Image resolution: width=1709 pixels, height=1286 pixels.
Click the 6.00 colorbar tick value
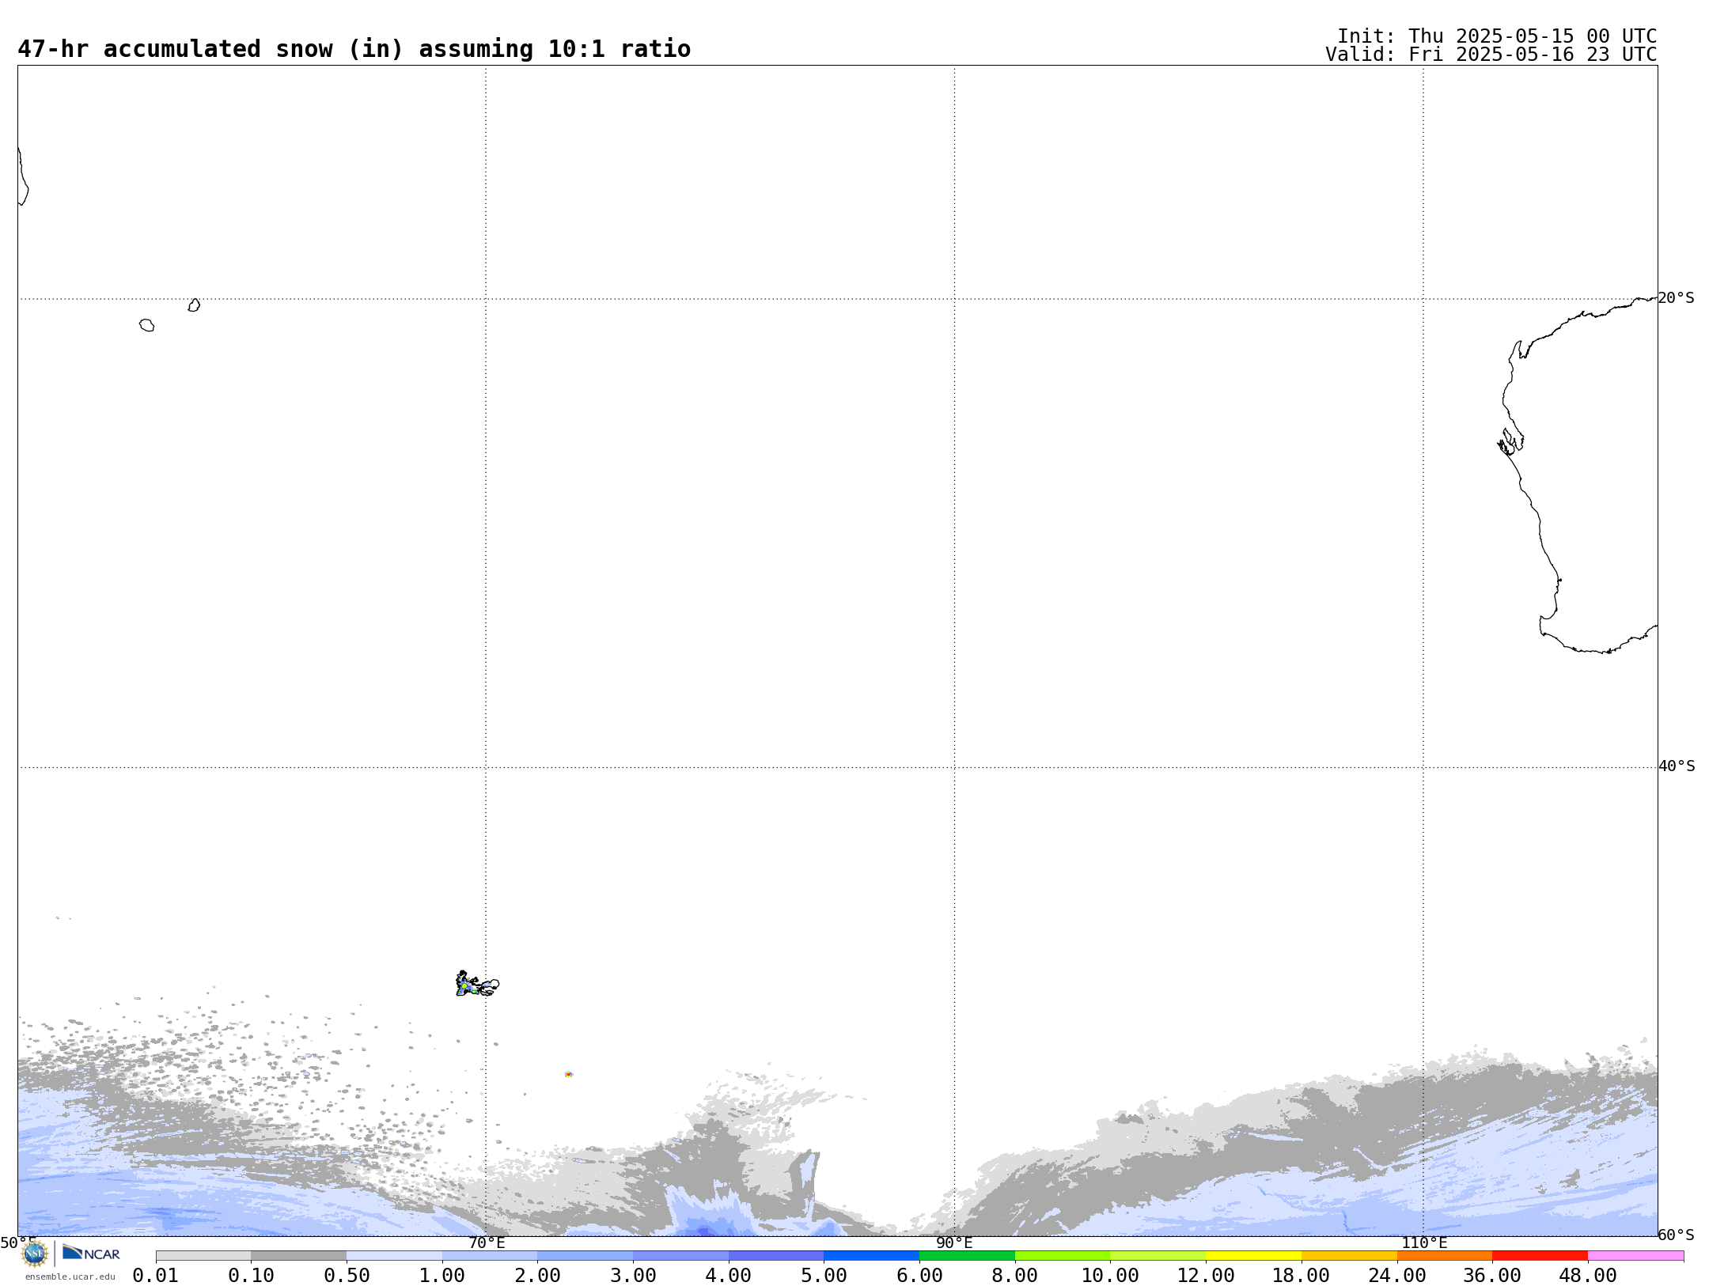(x=919, y=1276)
